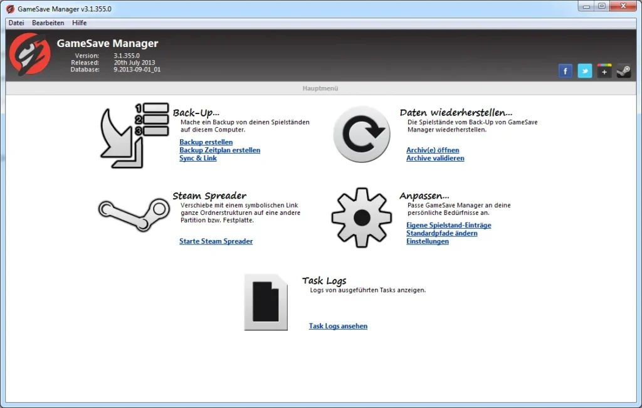This screenshot has width=642, height=408.
Task: Launch Starte Steam Spreader link
Action: pos(216,241)
